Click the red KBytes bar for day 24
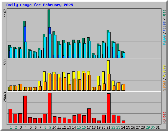 pyautogui.click(x=124, y=122)
